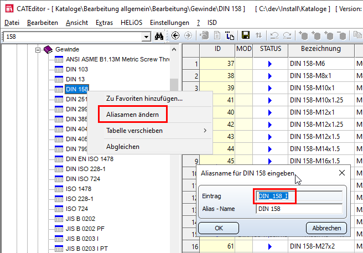Click blue status arrow in DIN 158-M27x2 row
This screenshot has height=253, width=363.
click(269, 246)
